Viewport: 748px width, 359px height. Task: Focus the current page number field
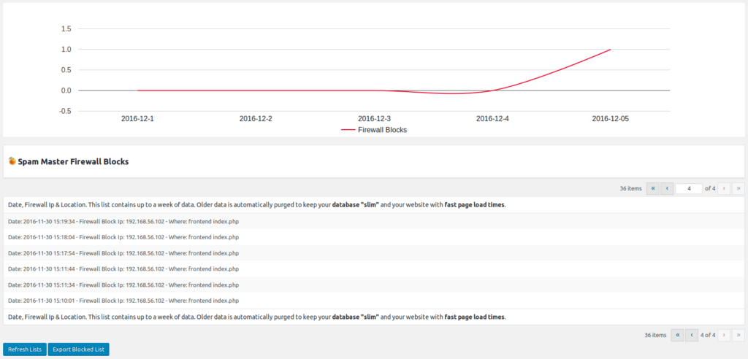click(x=688, y=188)
